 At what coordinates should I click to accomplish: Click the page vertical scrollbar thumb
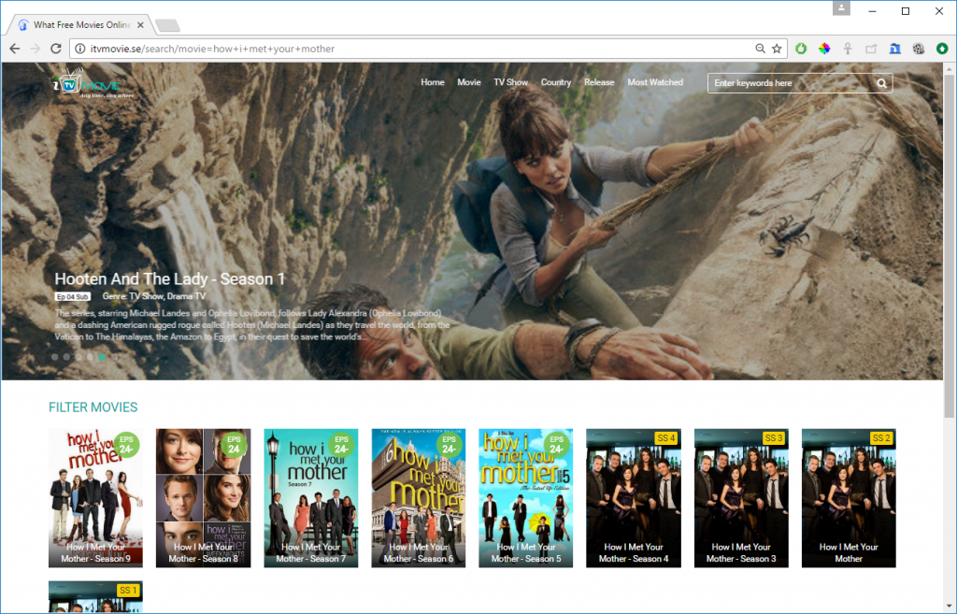pyautogui.click(x=950, y=246)
